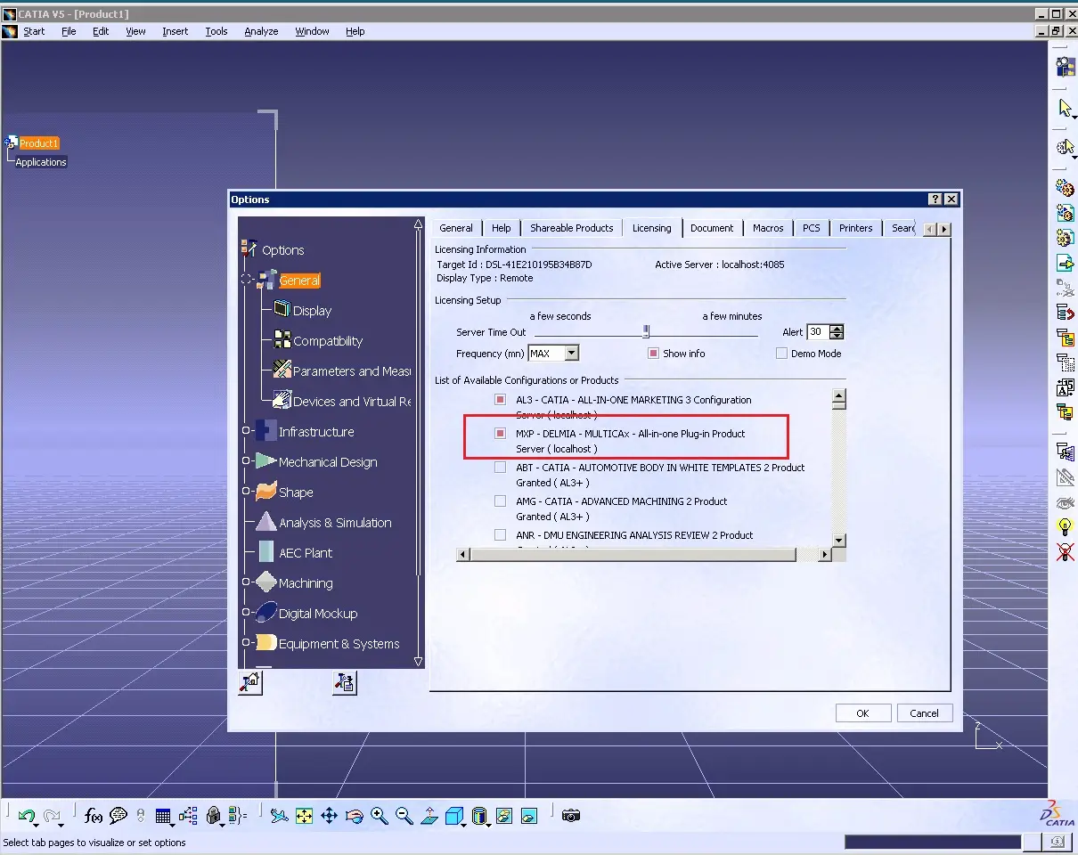This screenshot has width=1078, height=855.
Task: Click the red crossed lightbulb icon
Action: (1065, 552)
